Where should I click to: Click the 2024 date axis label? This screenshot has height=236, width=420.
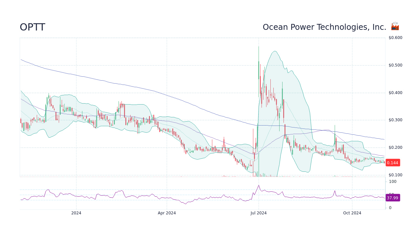tap(76, 213)
